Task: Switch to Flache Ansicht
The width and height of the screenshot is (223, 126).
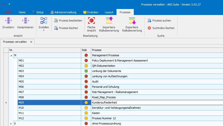Action: (91, 24)
